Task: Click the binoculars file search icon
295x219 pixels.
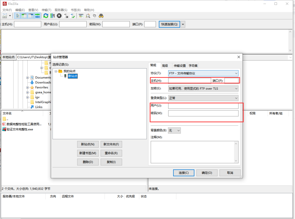Action: click(x=101, y=16)
